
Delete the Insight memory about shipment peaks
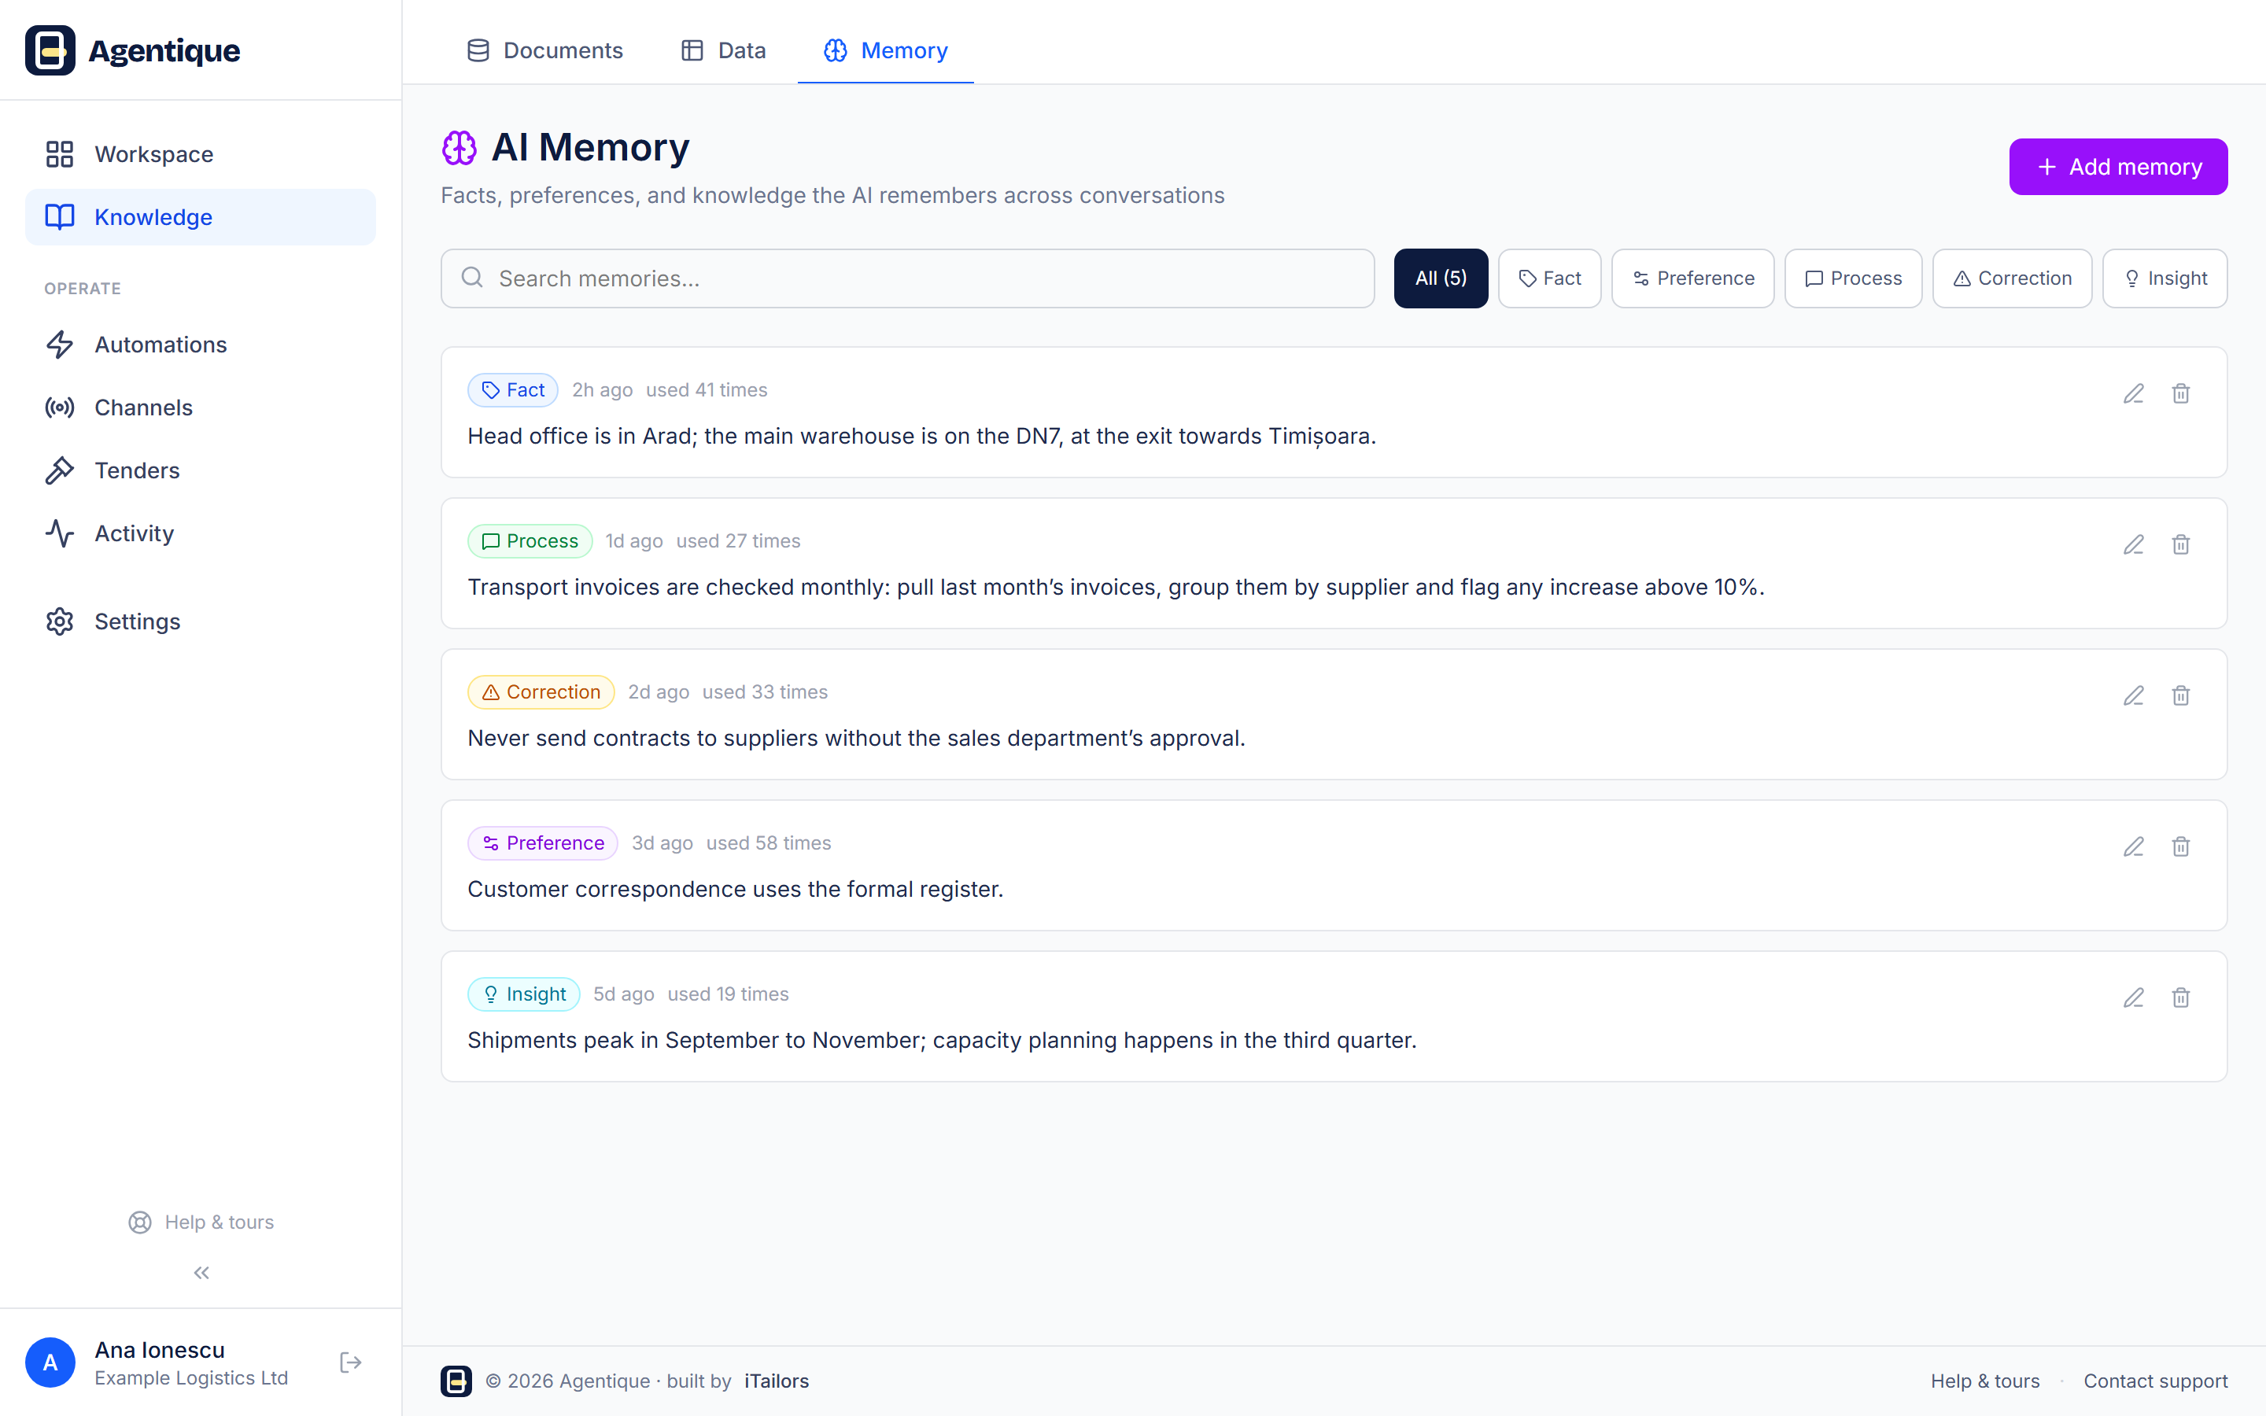click(x=2181, y=997)
